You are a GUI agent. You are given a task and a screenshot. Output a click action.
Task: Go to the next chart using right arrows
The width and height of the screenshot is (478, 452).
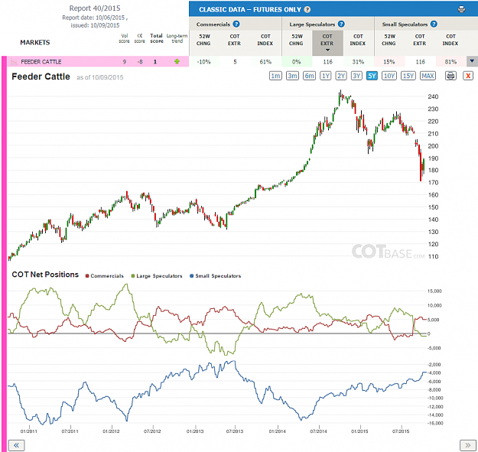click(467, 445)
